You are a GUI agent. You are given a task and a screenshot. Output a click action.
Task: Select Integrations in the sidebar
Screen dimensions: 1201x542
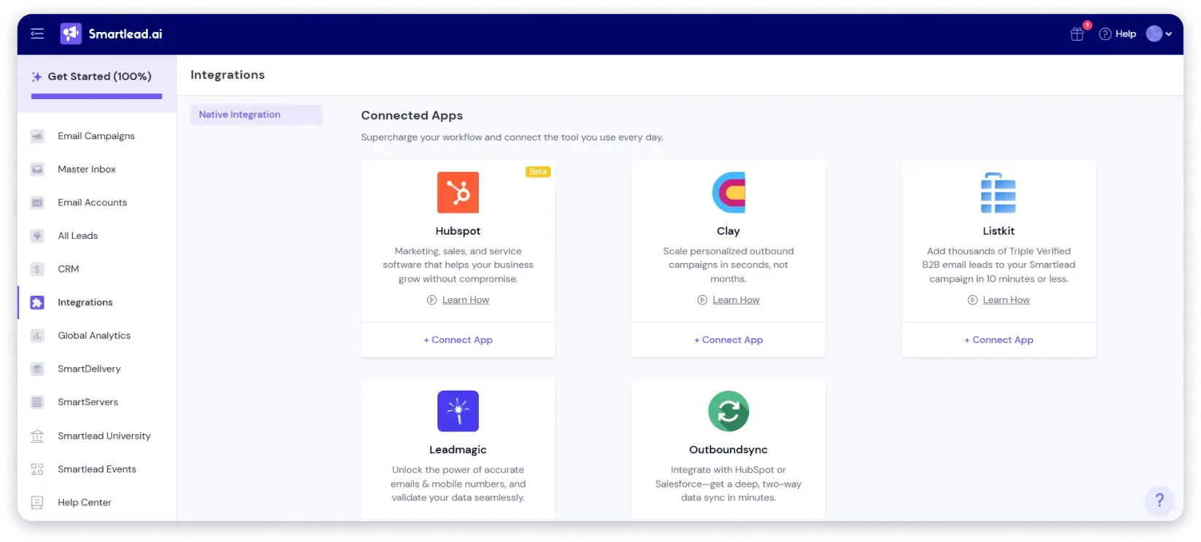[x=85, y=302]
